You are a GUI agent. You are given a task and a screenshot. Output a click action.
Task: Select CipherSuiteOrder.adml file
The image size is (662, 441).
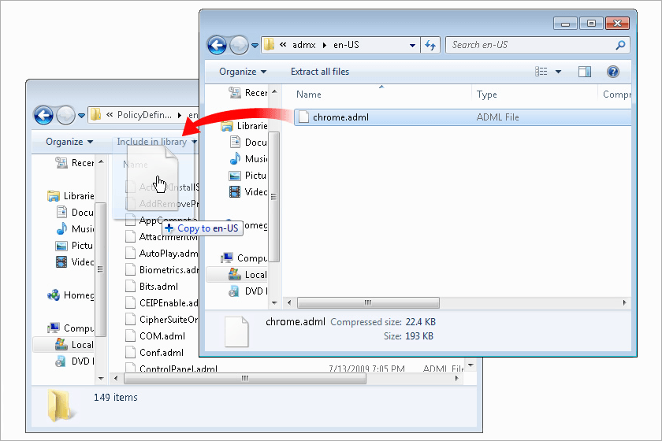point(162,320)
